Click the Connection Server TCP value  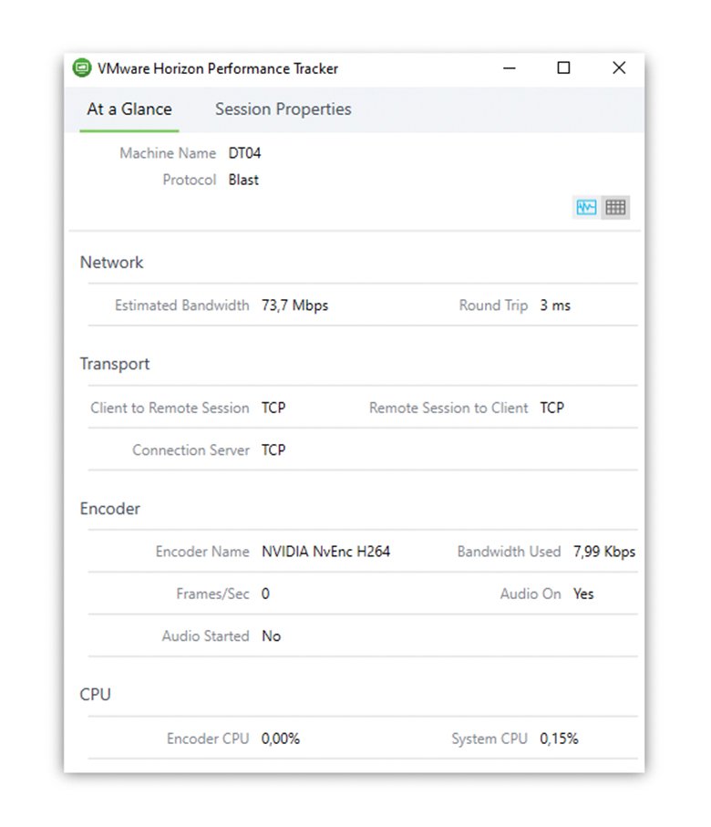(x=273, y=450)
